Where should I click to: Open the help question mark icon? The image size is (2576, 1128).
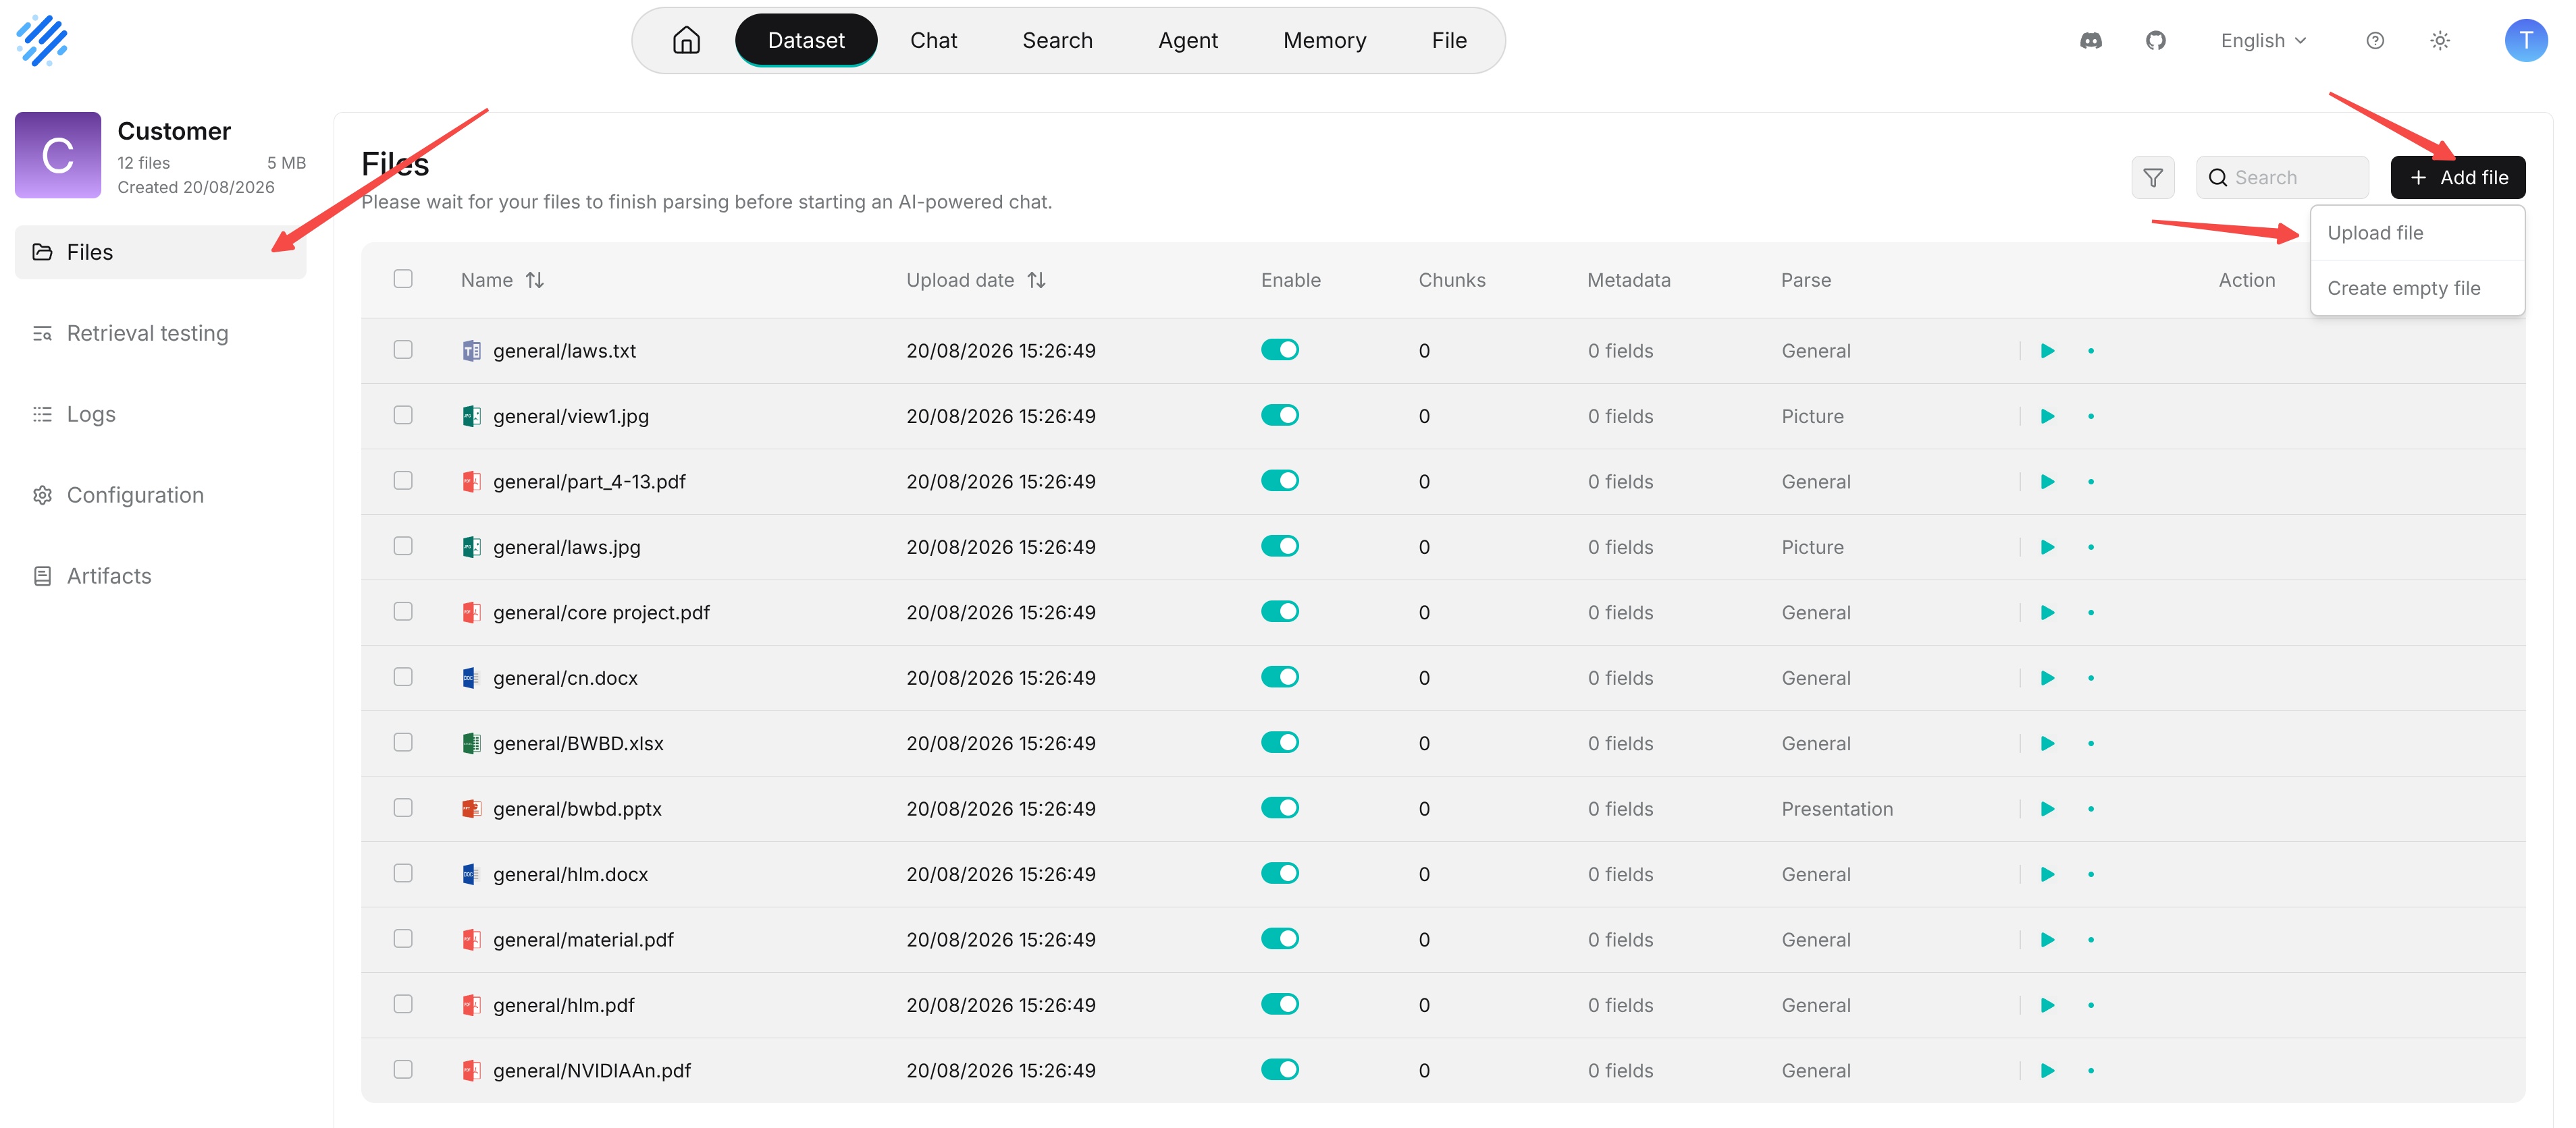(x=2375, y=40)
